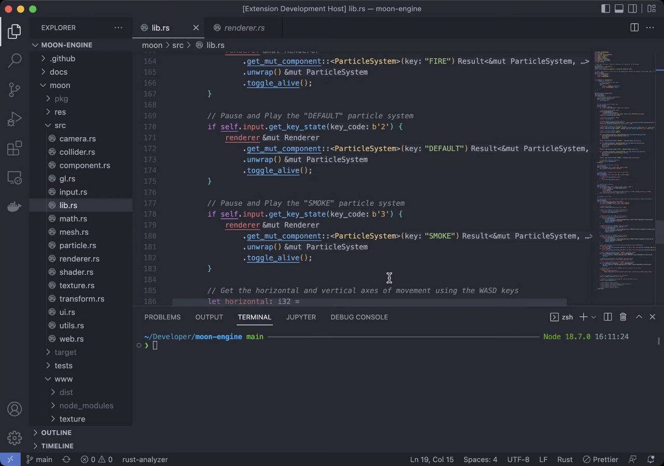Click the editor horizontal scrollbar

pos(369,302)
